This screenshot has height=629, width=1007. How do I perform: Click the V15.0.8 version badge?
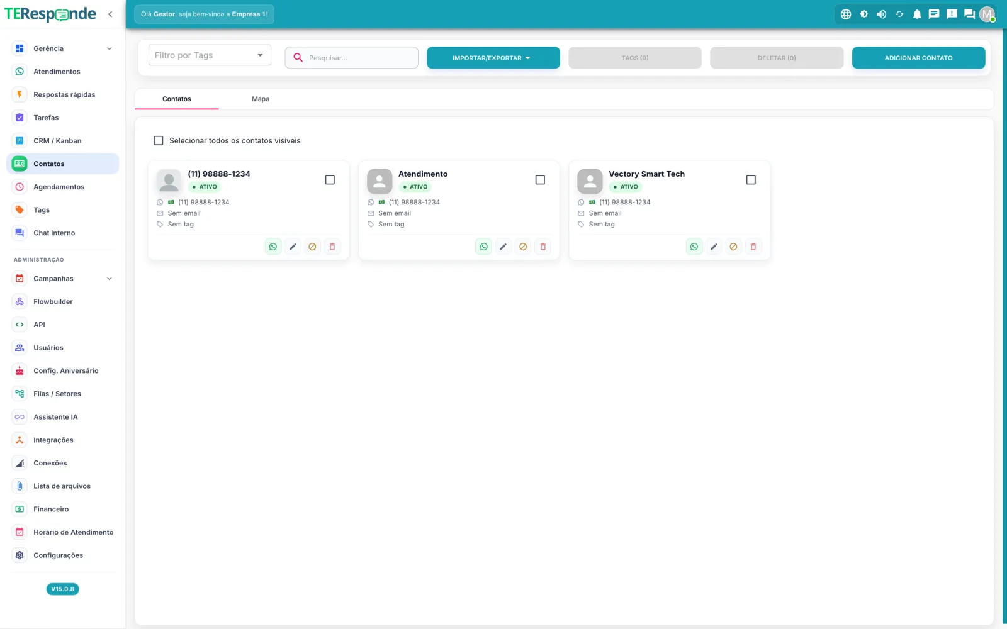tap(62, 589)
